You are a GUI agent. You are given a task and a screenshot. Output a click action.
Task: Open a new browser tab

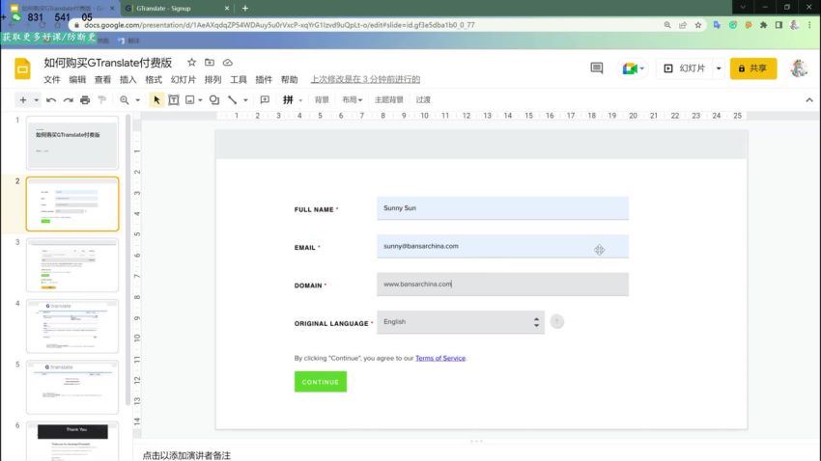(245, 9)
